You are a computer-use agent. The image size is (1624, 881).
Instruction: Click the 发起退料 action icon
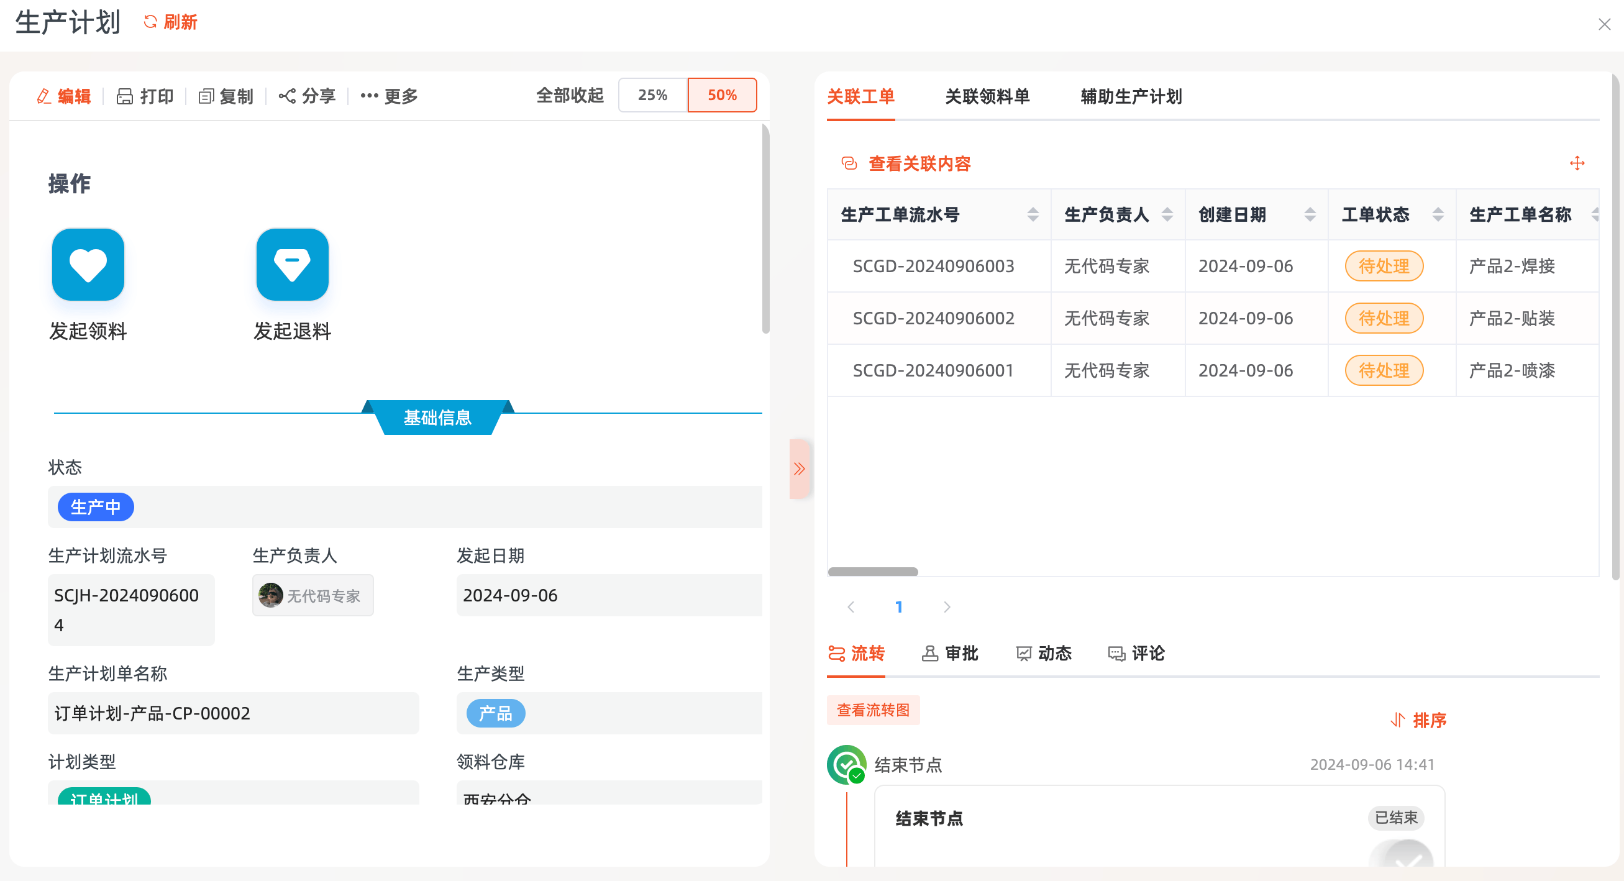pyautogui.click(x=292, y=264)
